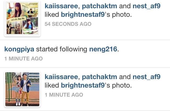Click the 54 SECONDS AGO timestamp

(68, 24)
